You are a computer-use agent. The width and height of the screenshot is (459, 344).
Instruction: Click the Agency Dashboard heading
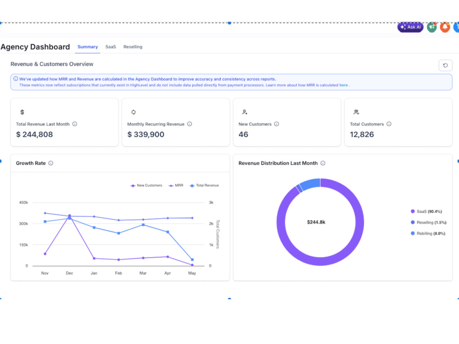[x=35, y=47]
